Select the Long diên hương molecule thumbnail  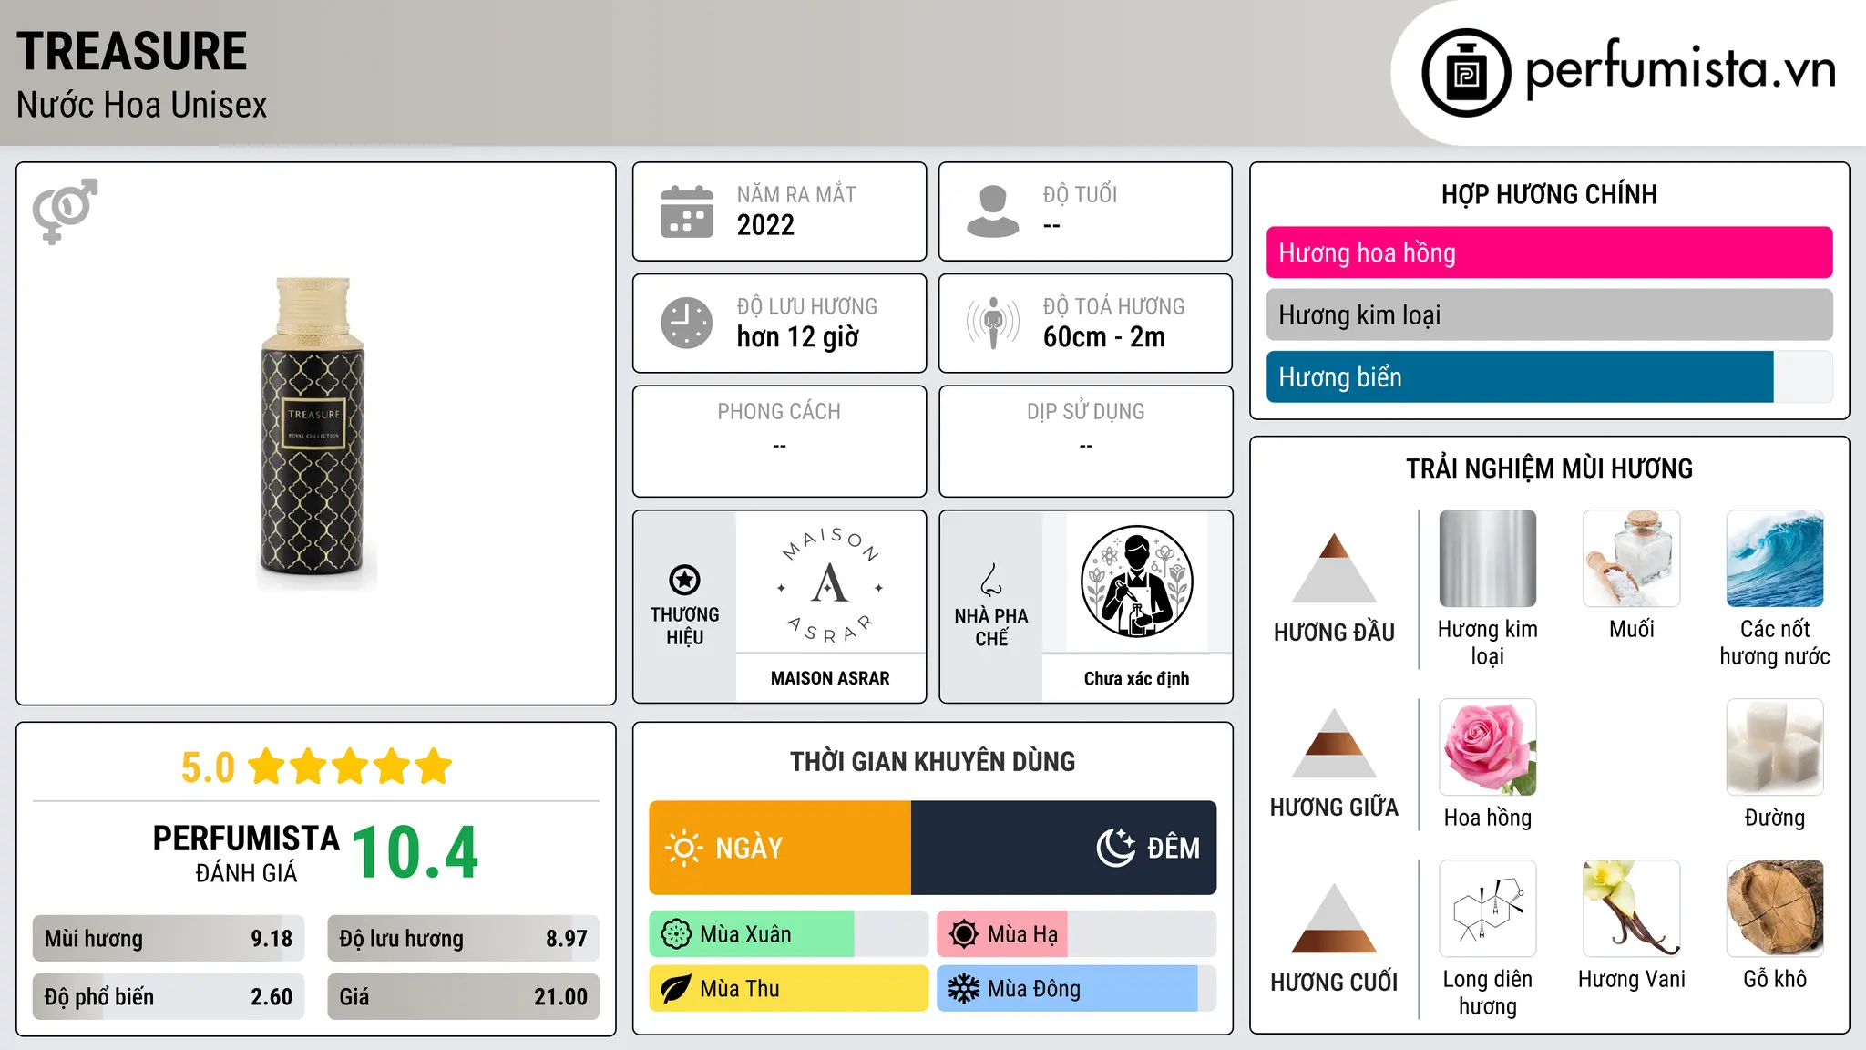click(1487, 909)
